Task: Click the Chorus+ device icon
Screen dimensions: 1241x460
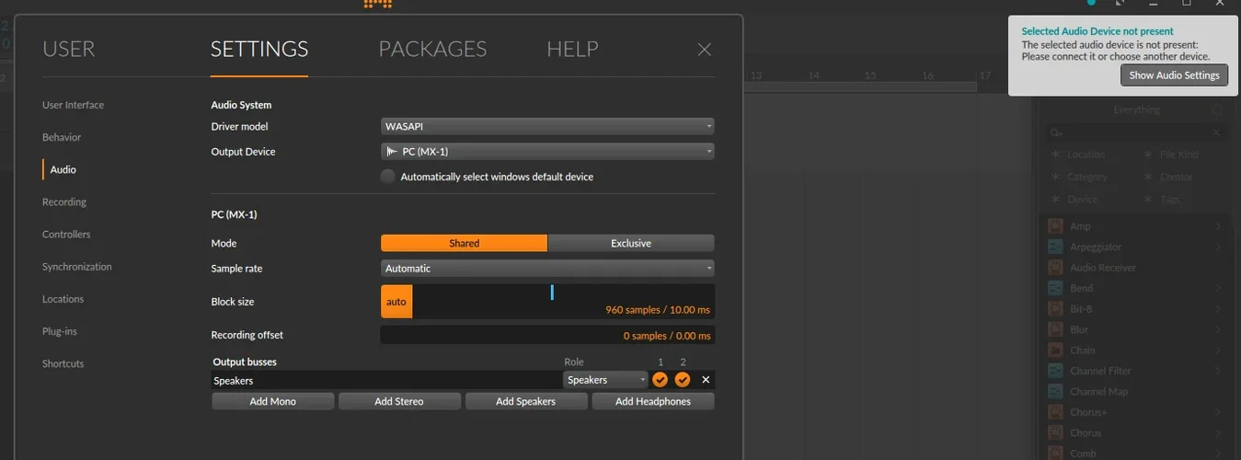Action: [1055, 412]
